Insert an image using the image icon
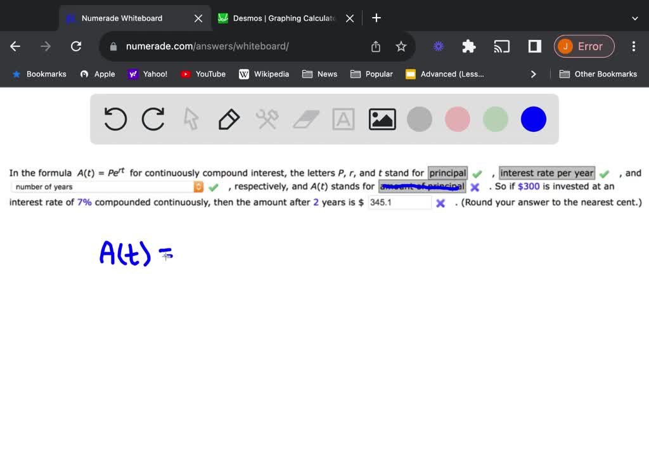Viewport: 649px width, 469px height. point(382,119)
